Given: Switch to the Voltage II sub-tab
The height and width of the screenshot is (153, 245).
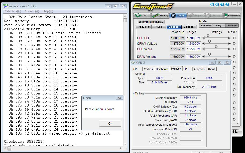Looking at the screenshot, I should point(189,27).
